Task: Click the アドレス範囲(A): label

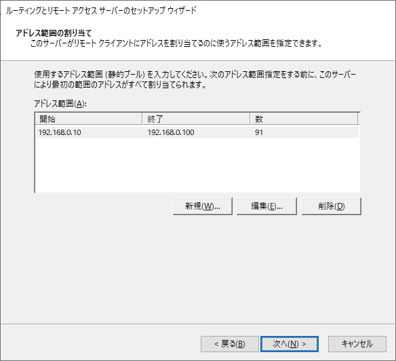Action: [60, 104]
